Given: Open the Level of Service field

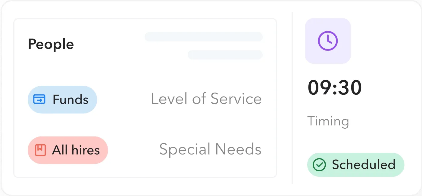Looking at the screenshot, I should pyautogui.click(x=206, y=99).
